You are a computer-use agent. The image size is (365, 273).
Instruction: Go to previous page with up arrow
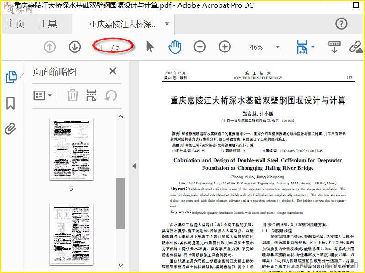click(50, 47)
